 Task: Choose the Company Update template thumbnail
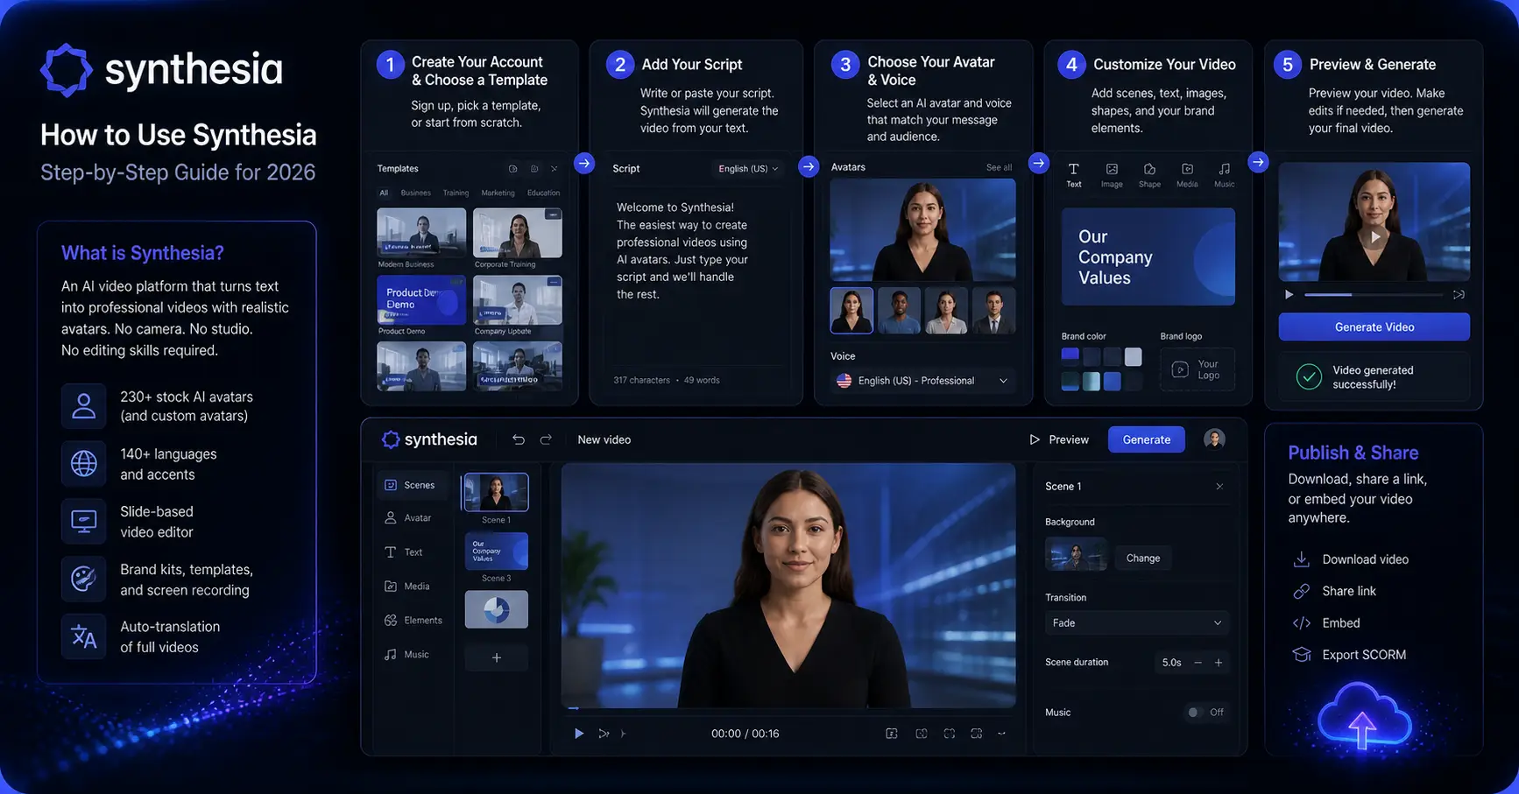tap(518, 300)
